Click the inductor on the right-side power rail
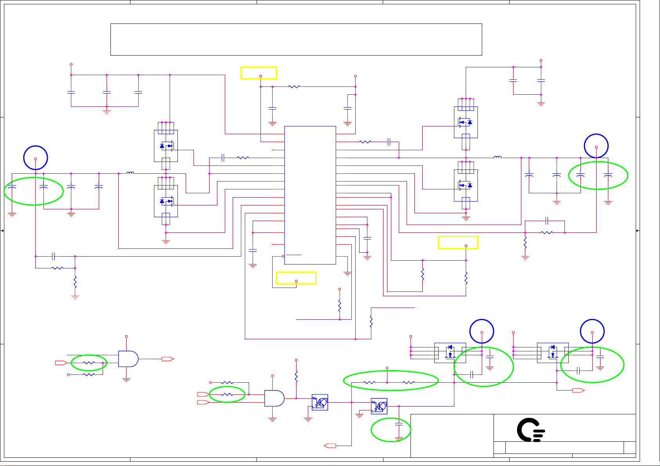The width and height of the screenshot is (660, 466). (497, 157)
